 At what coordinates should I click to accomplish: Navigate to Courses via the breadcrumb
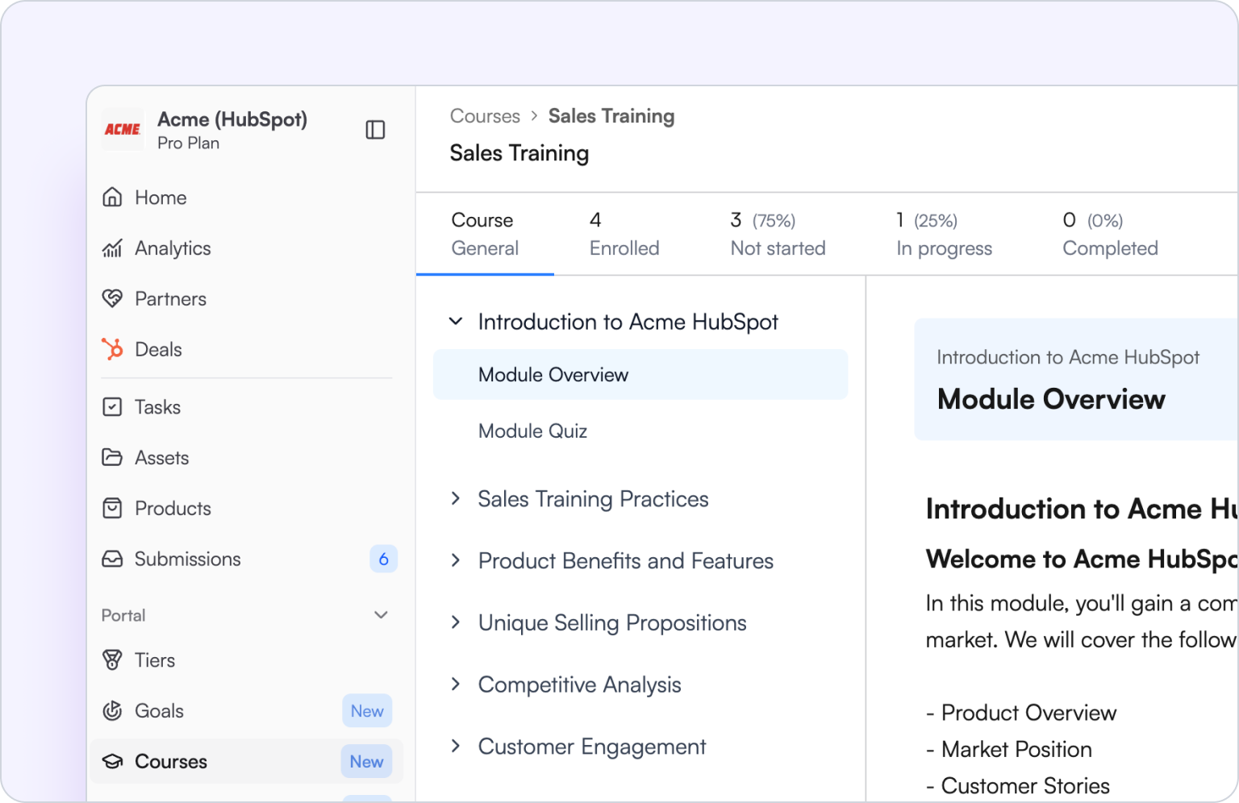point(484,116)
